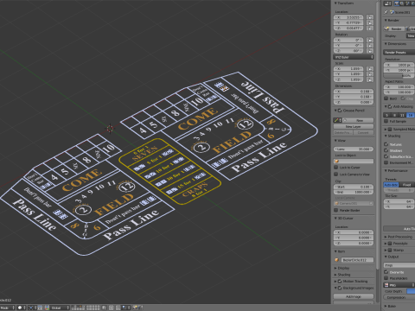Open the Render Presets dropdown
415x311 pixels.
[399, 52]
